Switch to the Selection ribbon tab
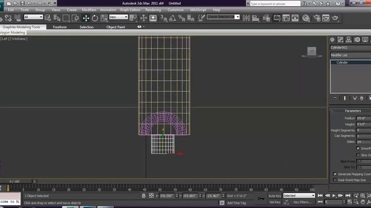 tap(86, 27)
